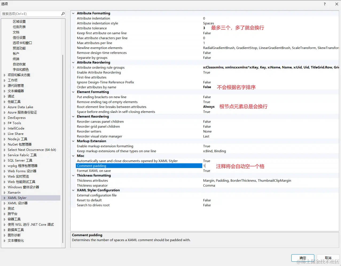Edit the Comment padding value field
This screenshot has width=341, height=266.
coord(270,166)
